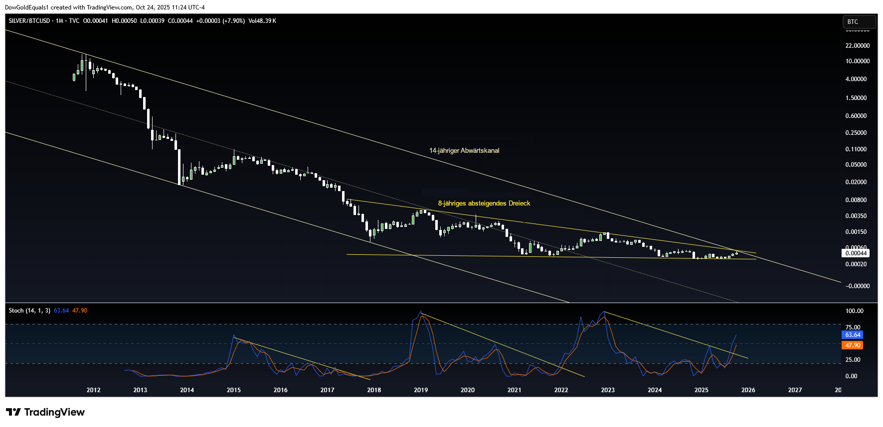Click the TradingView logo at bottom left
Image resolution: width=883 pixels, height=427 pixels.
(45, 412)
